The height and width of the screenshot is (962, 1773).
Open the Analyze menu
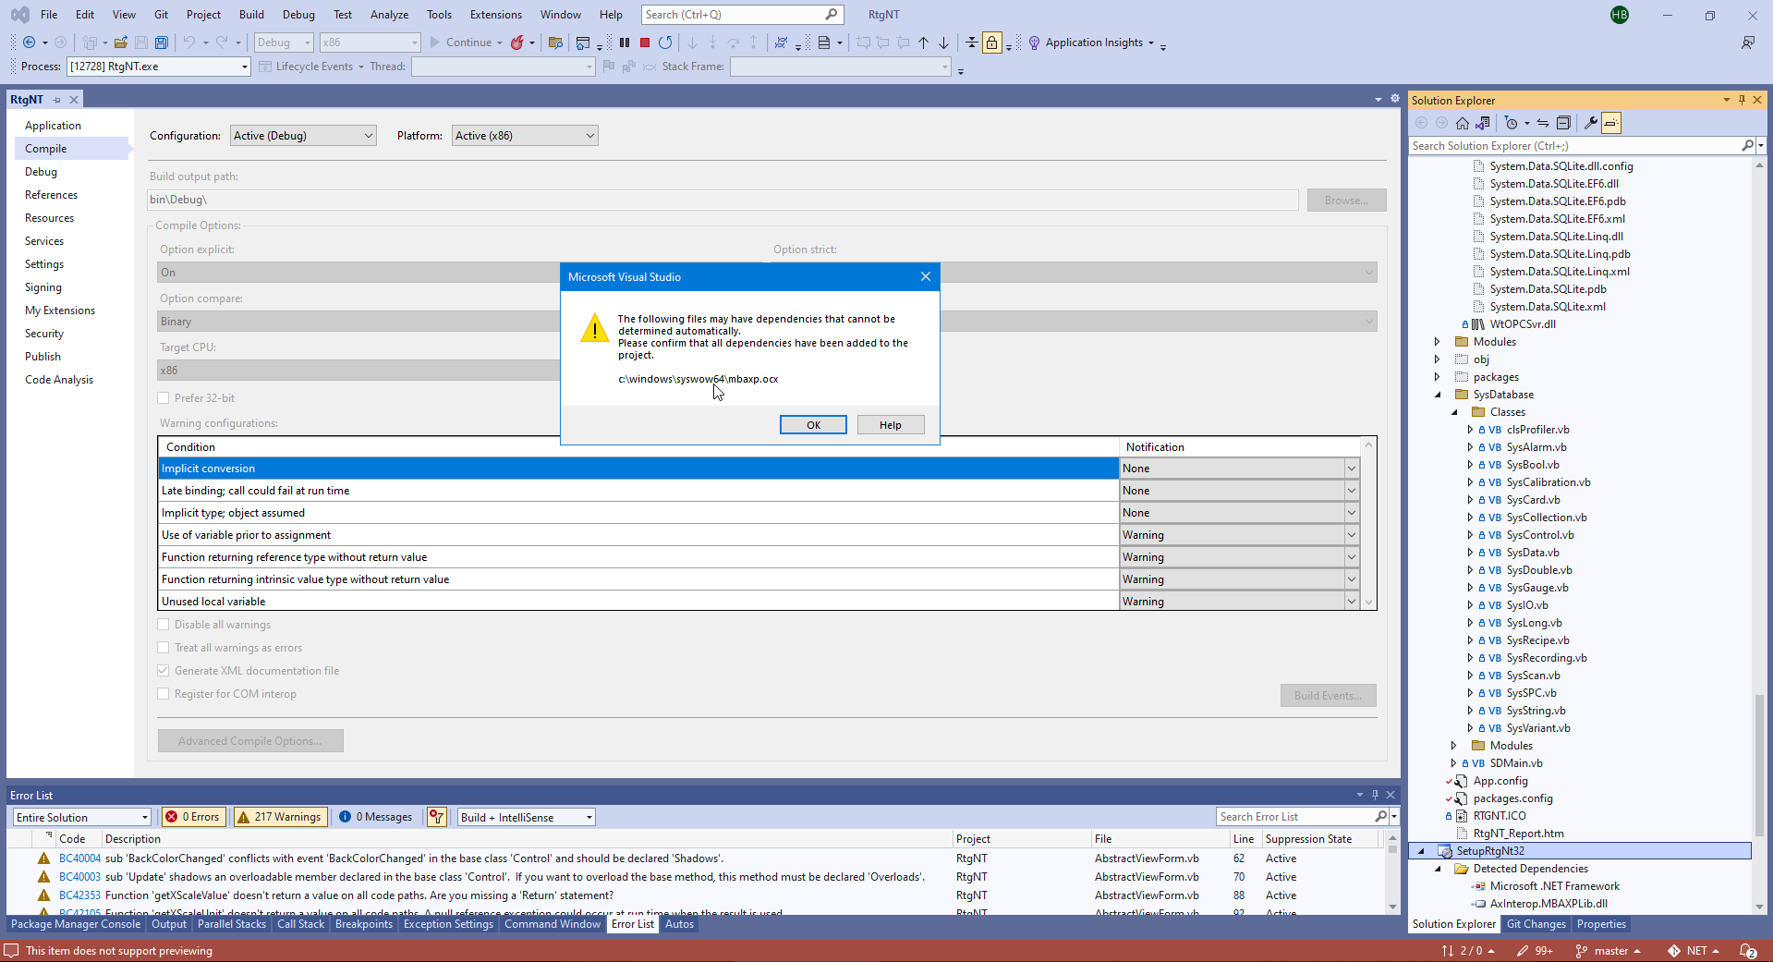click(x=389, y=15)
